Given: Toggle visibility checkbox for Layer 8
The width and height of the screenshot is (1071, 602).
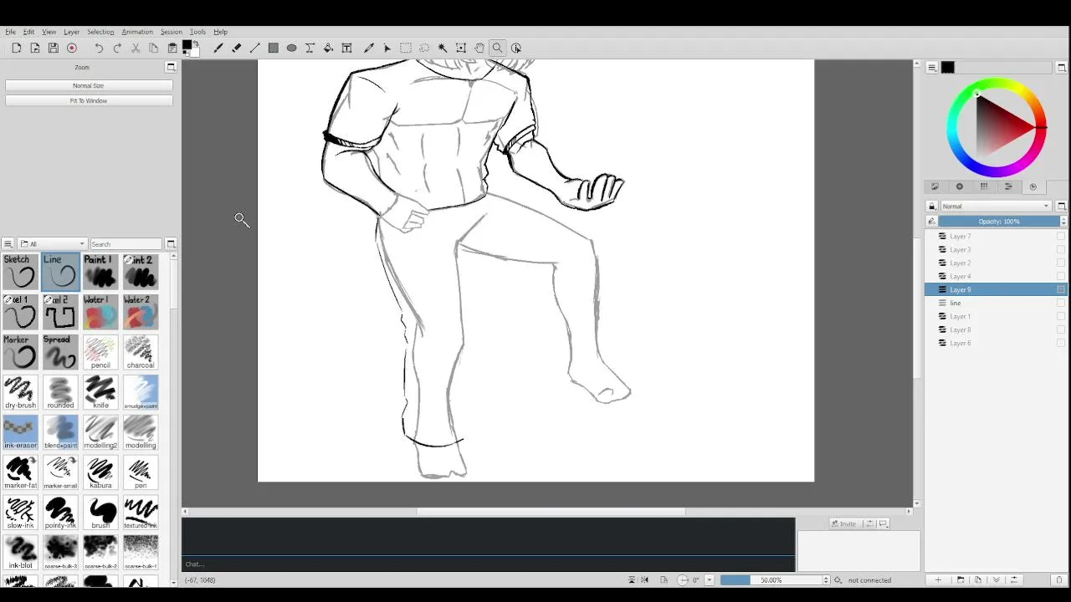Looking at the screenshot, I should 1061,330.
